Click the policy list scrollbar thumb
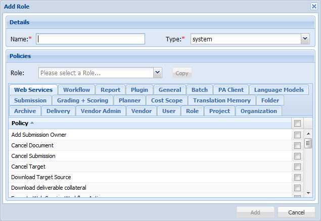This screenshot has height=221, width=321. [x=308, y=144]
